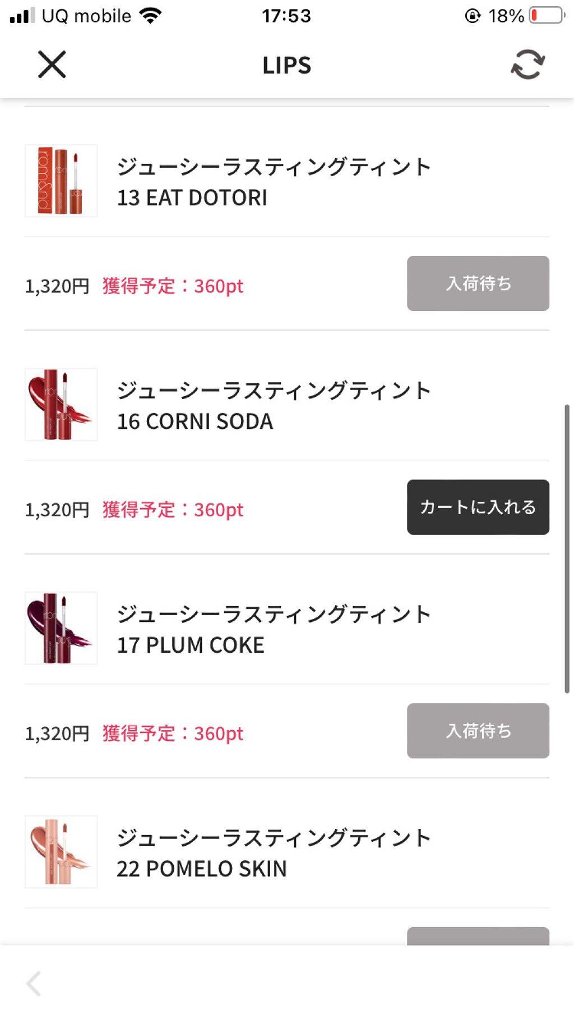The image size is (574, 1022).
Task: Select the 13 EAT DOTORI product title
Action: click(274, 182)
